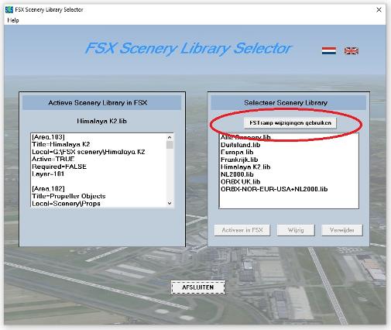This screenshot has height=330, width=391.
Task: Close the FSX Scenery Library Selector window
Action: (x=379, y=10)
